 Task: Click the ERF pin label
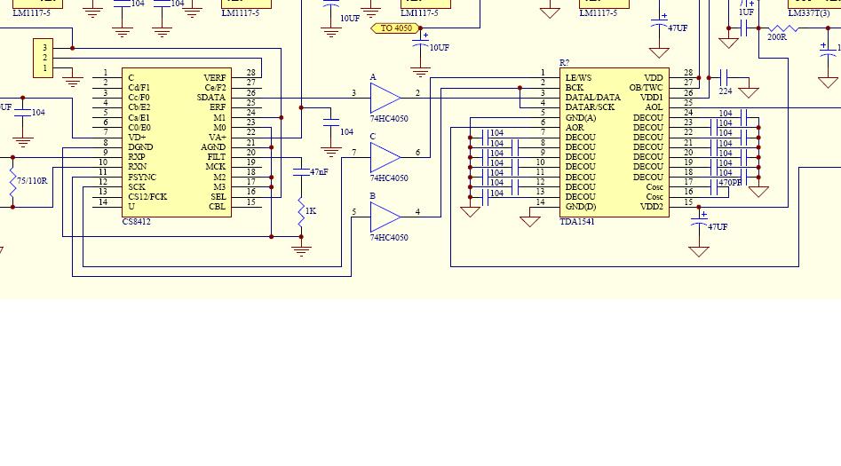218,107
